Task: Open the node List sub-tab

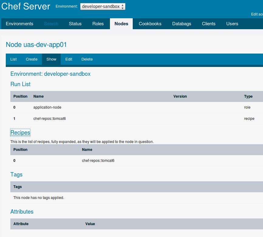Action: 13,59
